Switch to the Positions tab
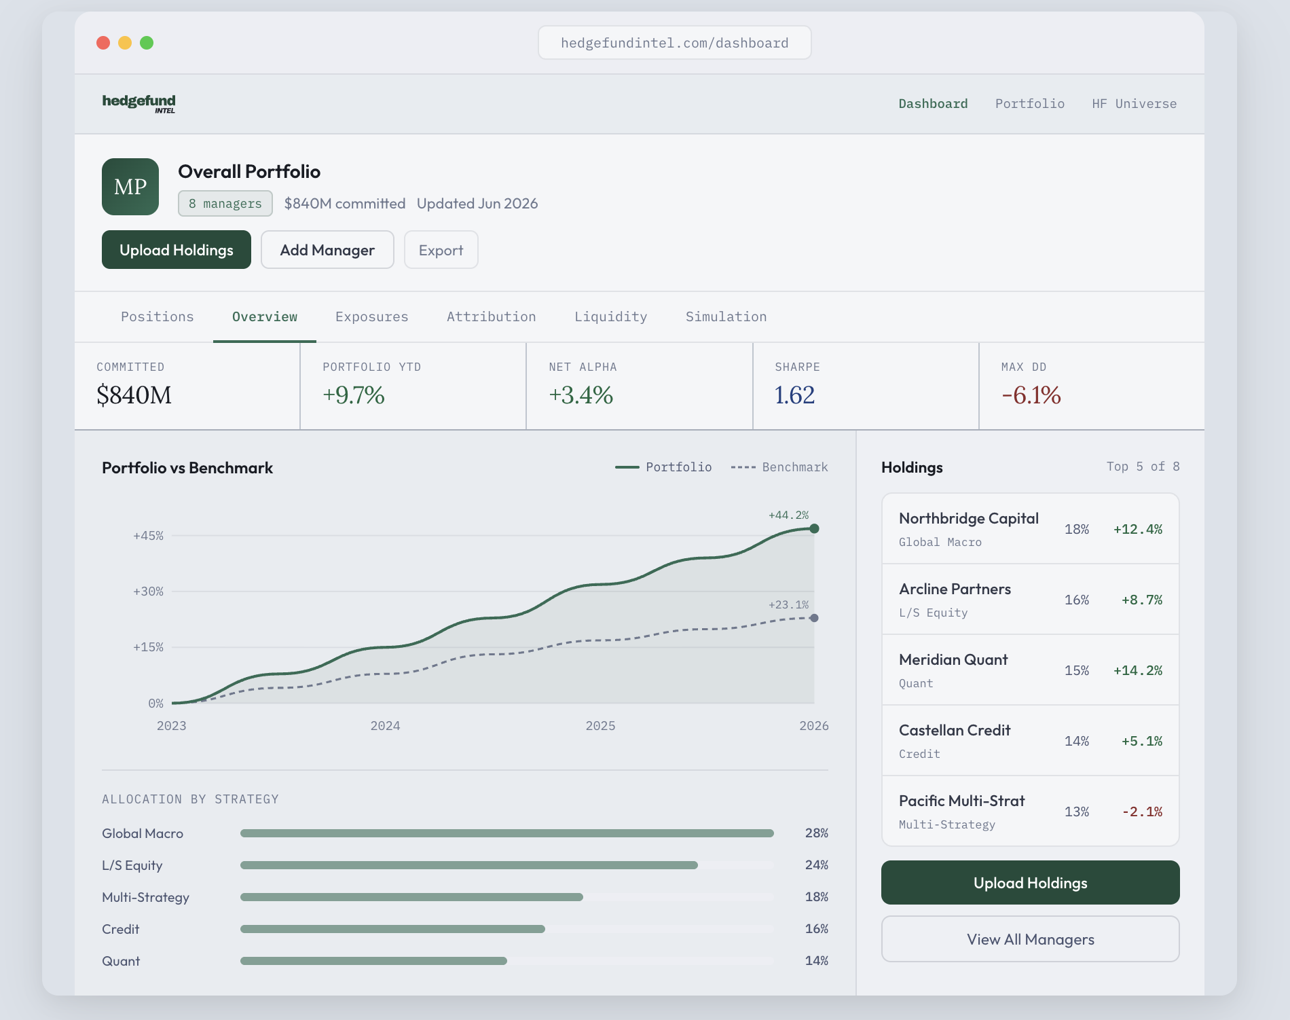This screenshot has width=1290, height=1020. click(157, 317)
